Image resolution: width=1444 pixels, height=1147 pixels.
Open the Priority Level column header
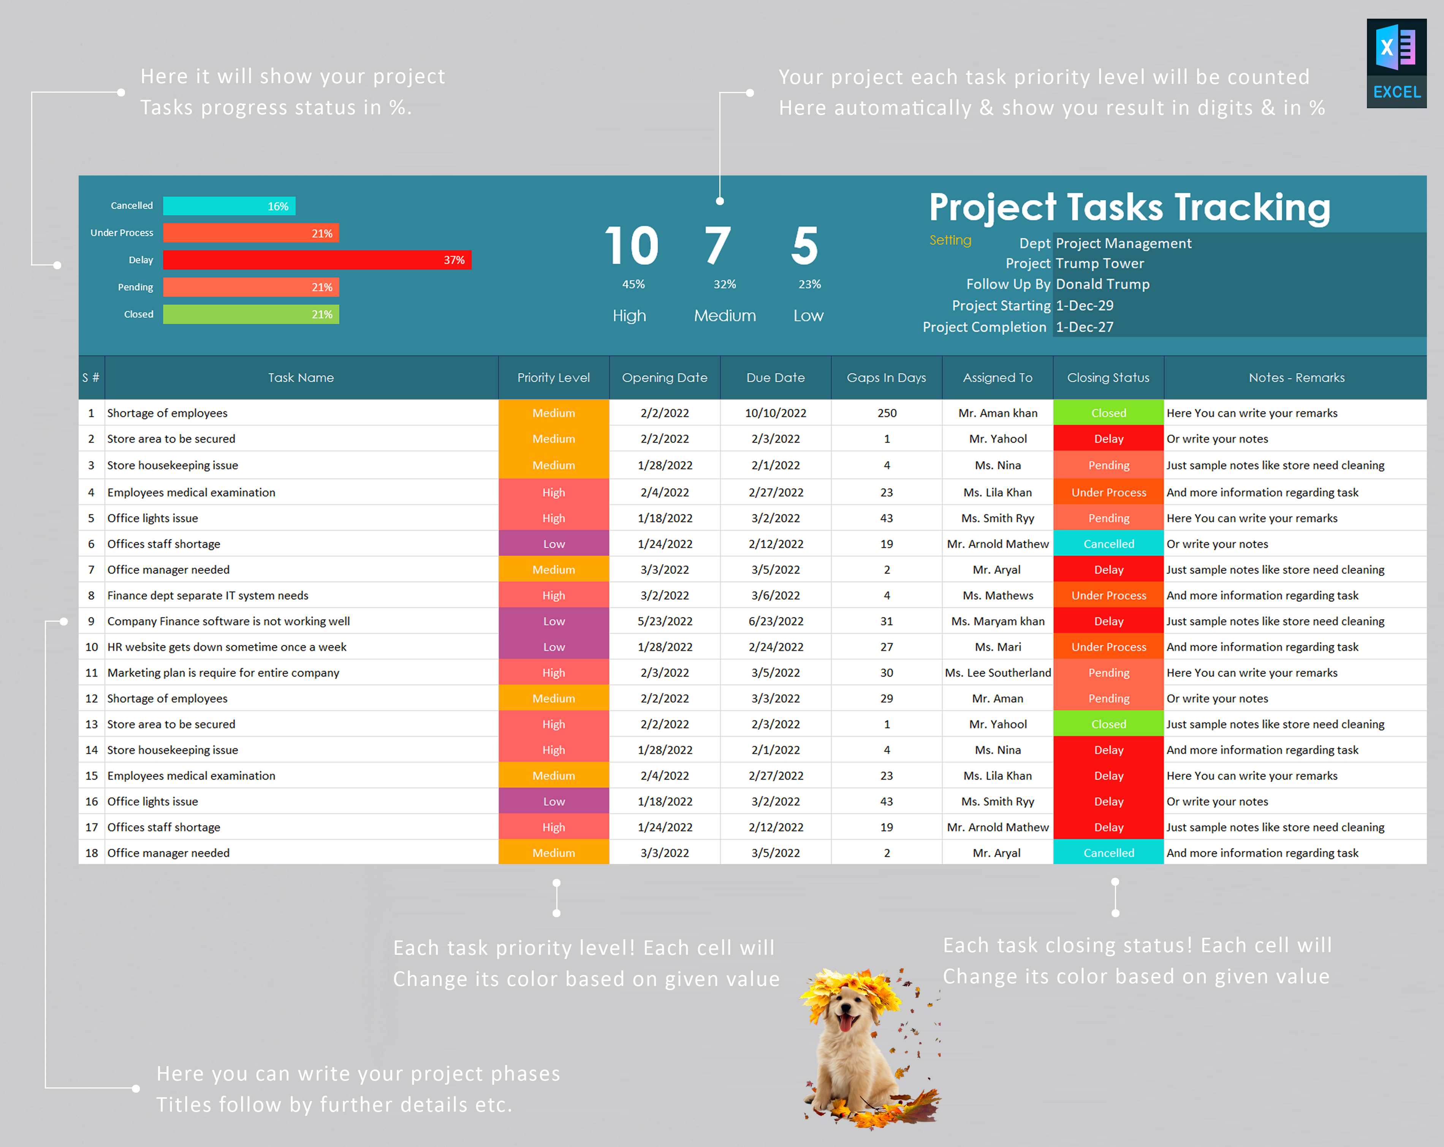click(553, 377)
